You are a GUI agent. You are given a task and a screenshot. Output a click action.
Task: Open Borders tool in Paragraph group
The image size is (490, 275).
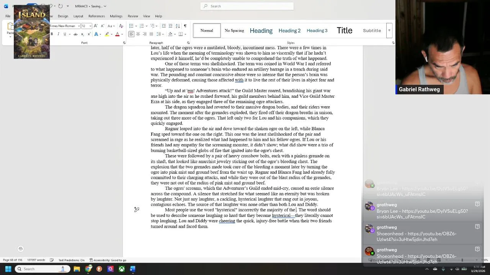181,34
